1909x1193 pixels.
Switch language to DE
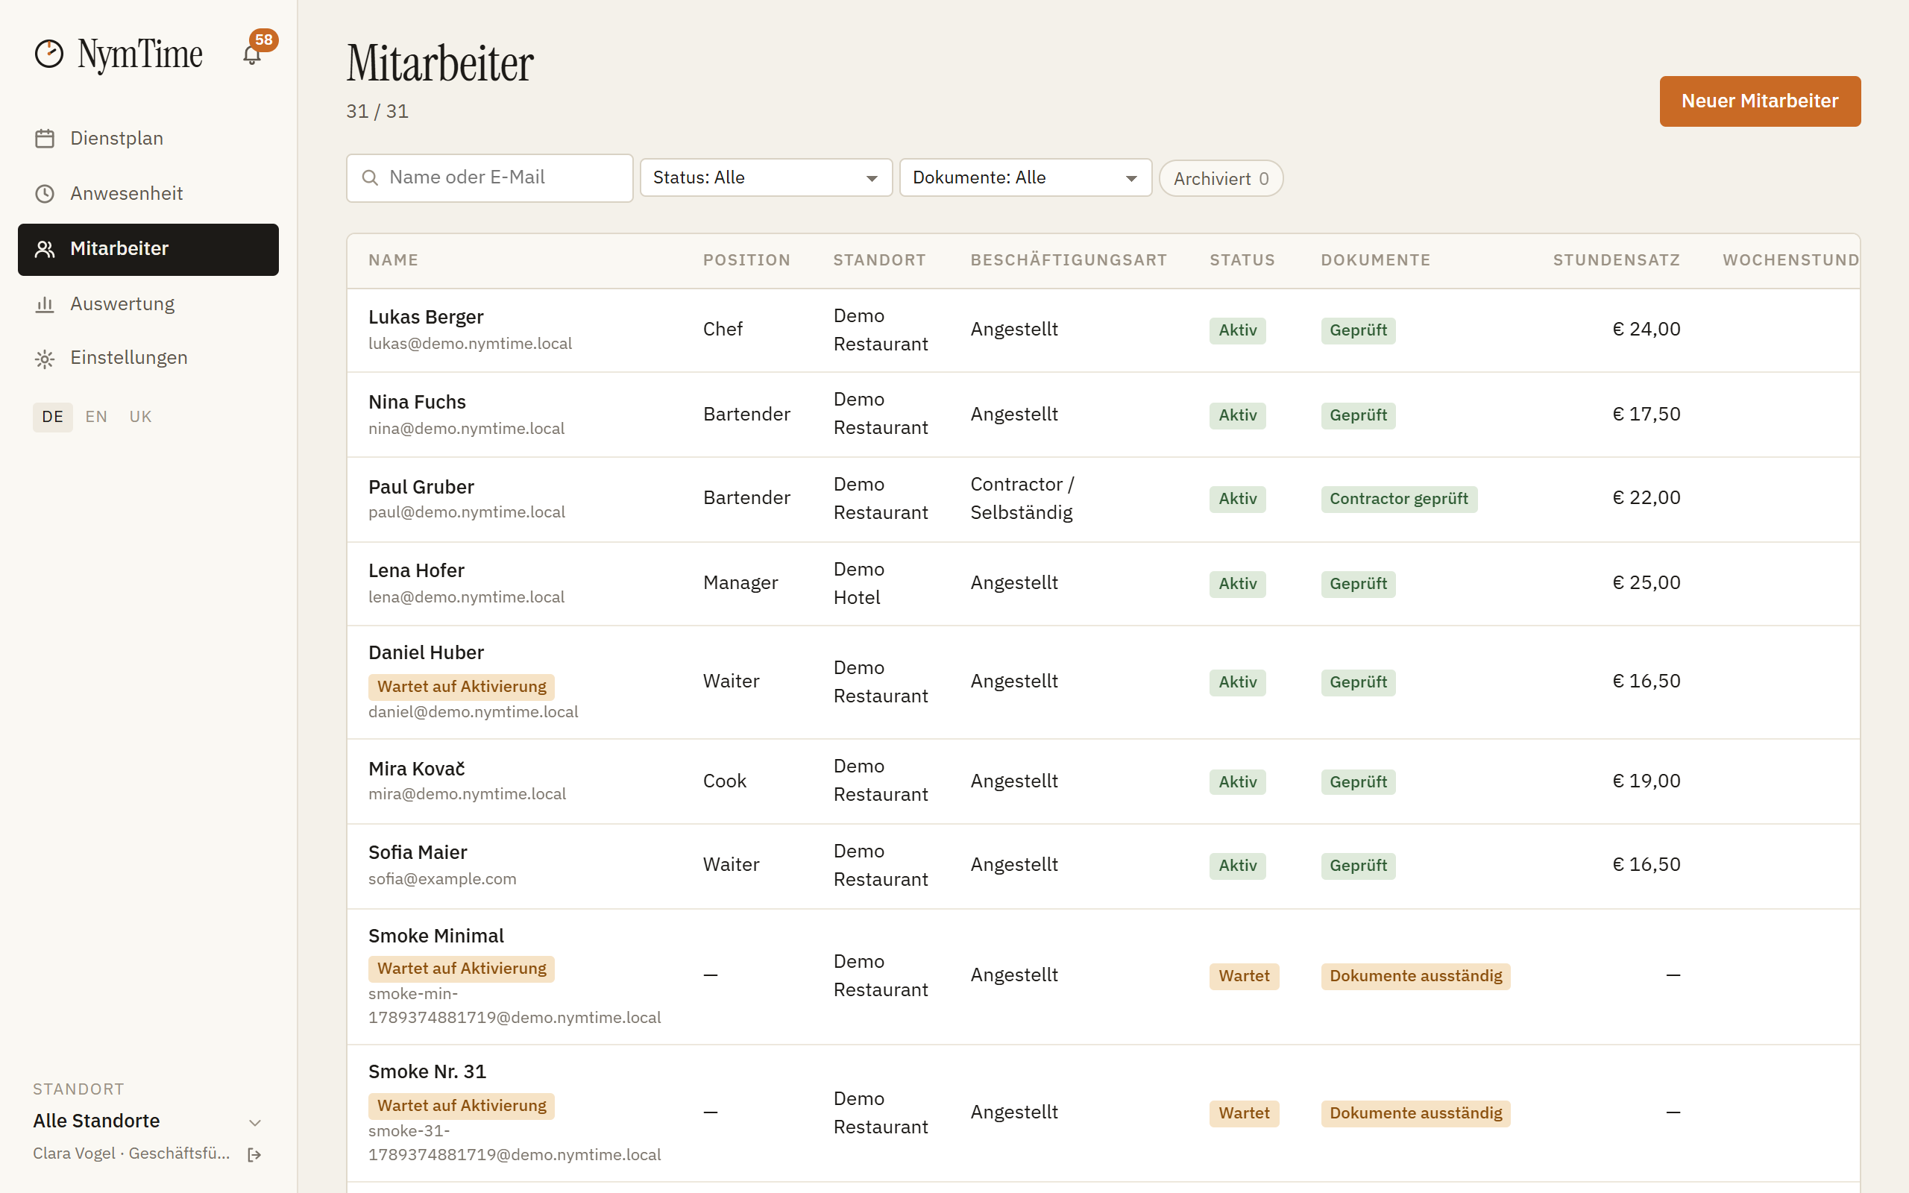(53, 417)
